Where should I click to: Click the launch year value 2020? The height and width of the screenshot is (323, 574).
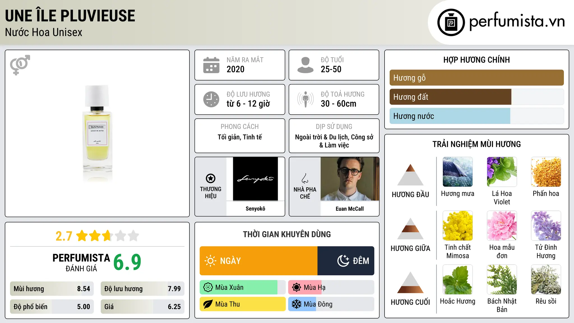235,69
